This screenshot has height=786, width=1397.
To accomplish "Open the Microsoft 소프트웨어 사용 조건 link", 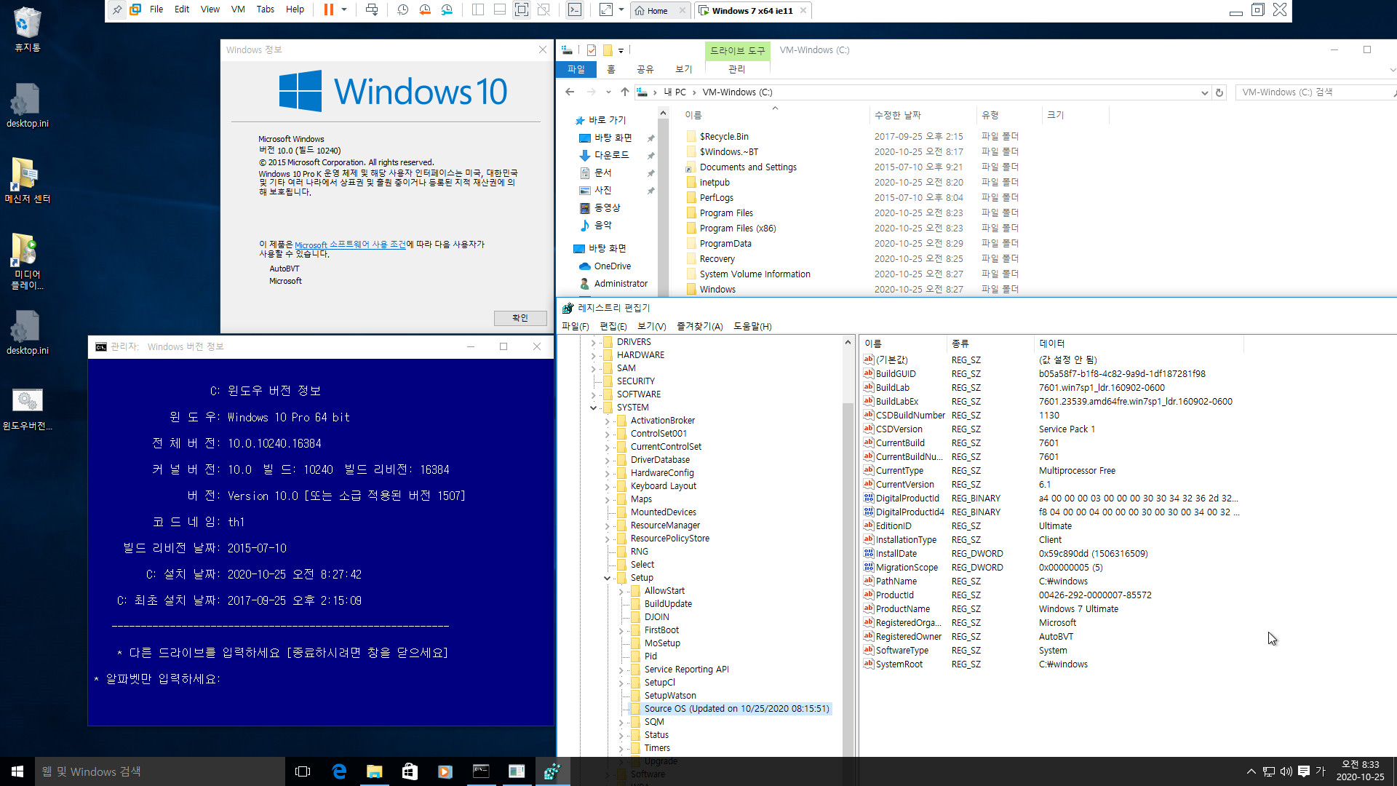I will 350,245.
